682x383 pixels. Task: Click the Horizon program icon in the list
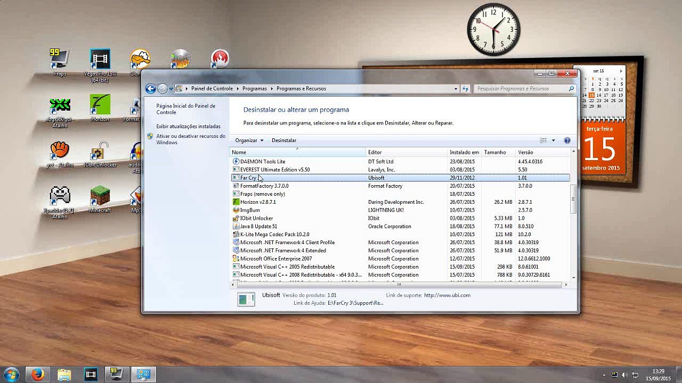click(236, 202)
